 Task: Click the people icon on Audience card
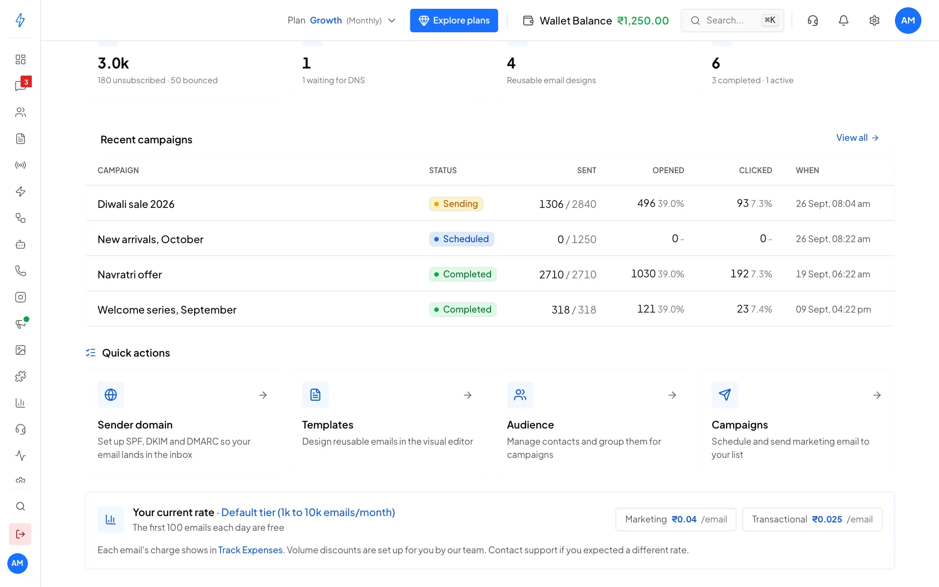520,395
